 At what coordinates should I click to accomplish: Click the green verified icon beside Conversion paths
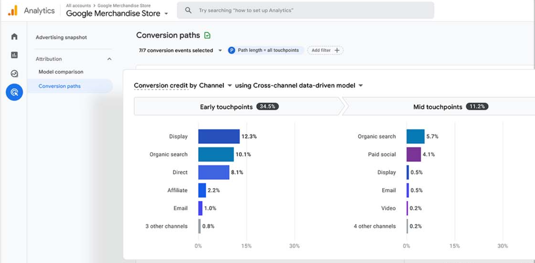click(207, 35)
